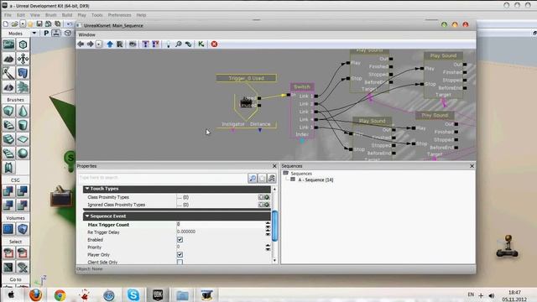Viewport: 537px width, 302px height.
Task: Open the Kismet navigation history dropdown
Action: 99,44
